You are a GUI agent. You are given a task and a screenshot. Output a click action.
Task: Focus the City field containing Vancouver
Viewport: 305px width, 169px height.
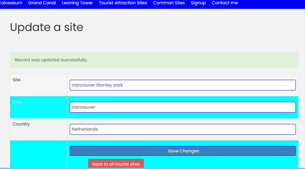[182, 107]
